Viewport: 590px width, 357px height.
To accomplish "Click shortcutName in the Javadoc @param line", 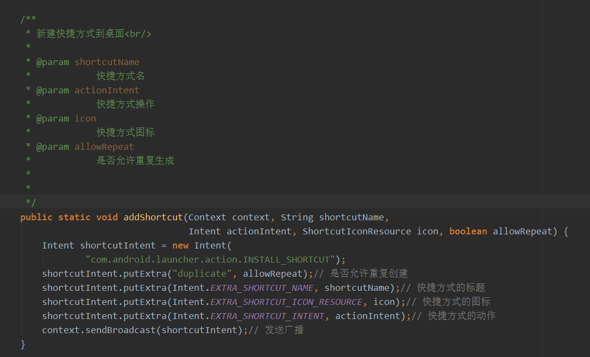I will [x=107, y=62].
